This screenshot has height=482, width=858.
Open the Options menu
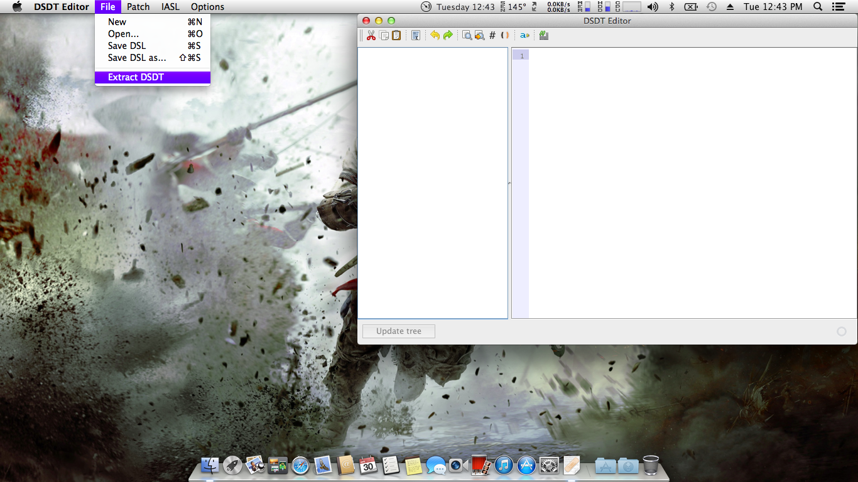pyautogui.click(x=207, y=7)
